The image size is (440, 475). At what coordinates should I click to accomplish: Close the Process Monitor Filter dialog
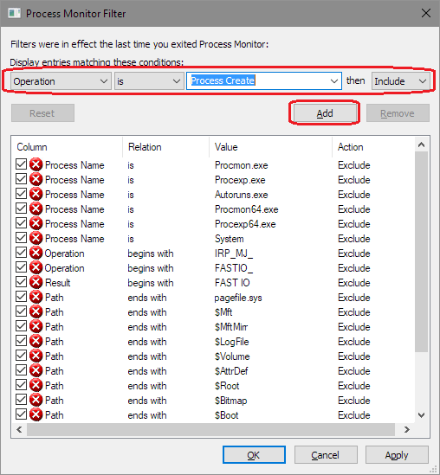click(426, 13)
